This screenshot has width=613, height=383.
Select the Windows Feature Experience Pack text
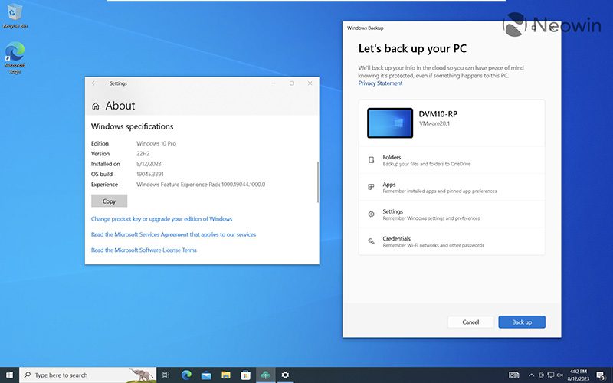tap(201, 185)
